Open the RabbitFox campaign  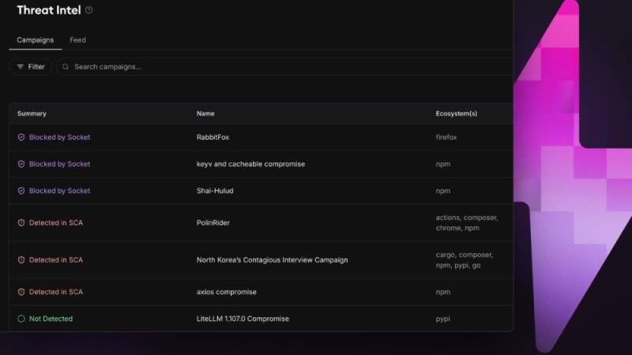coord(213,137)
